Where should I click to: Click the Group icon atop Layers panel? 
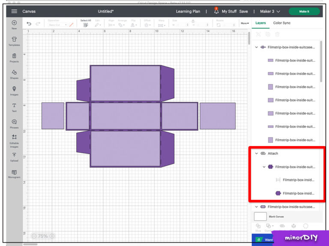[258, 34]
